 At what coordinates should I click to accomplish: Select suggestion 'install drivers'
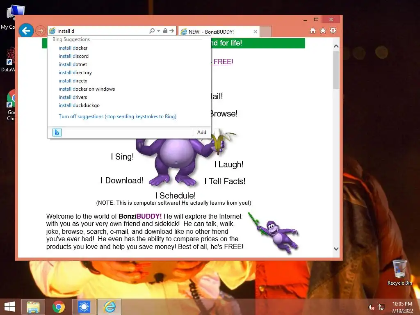click(x=73, y=97)
